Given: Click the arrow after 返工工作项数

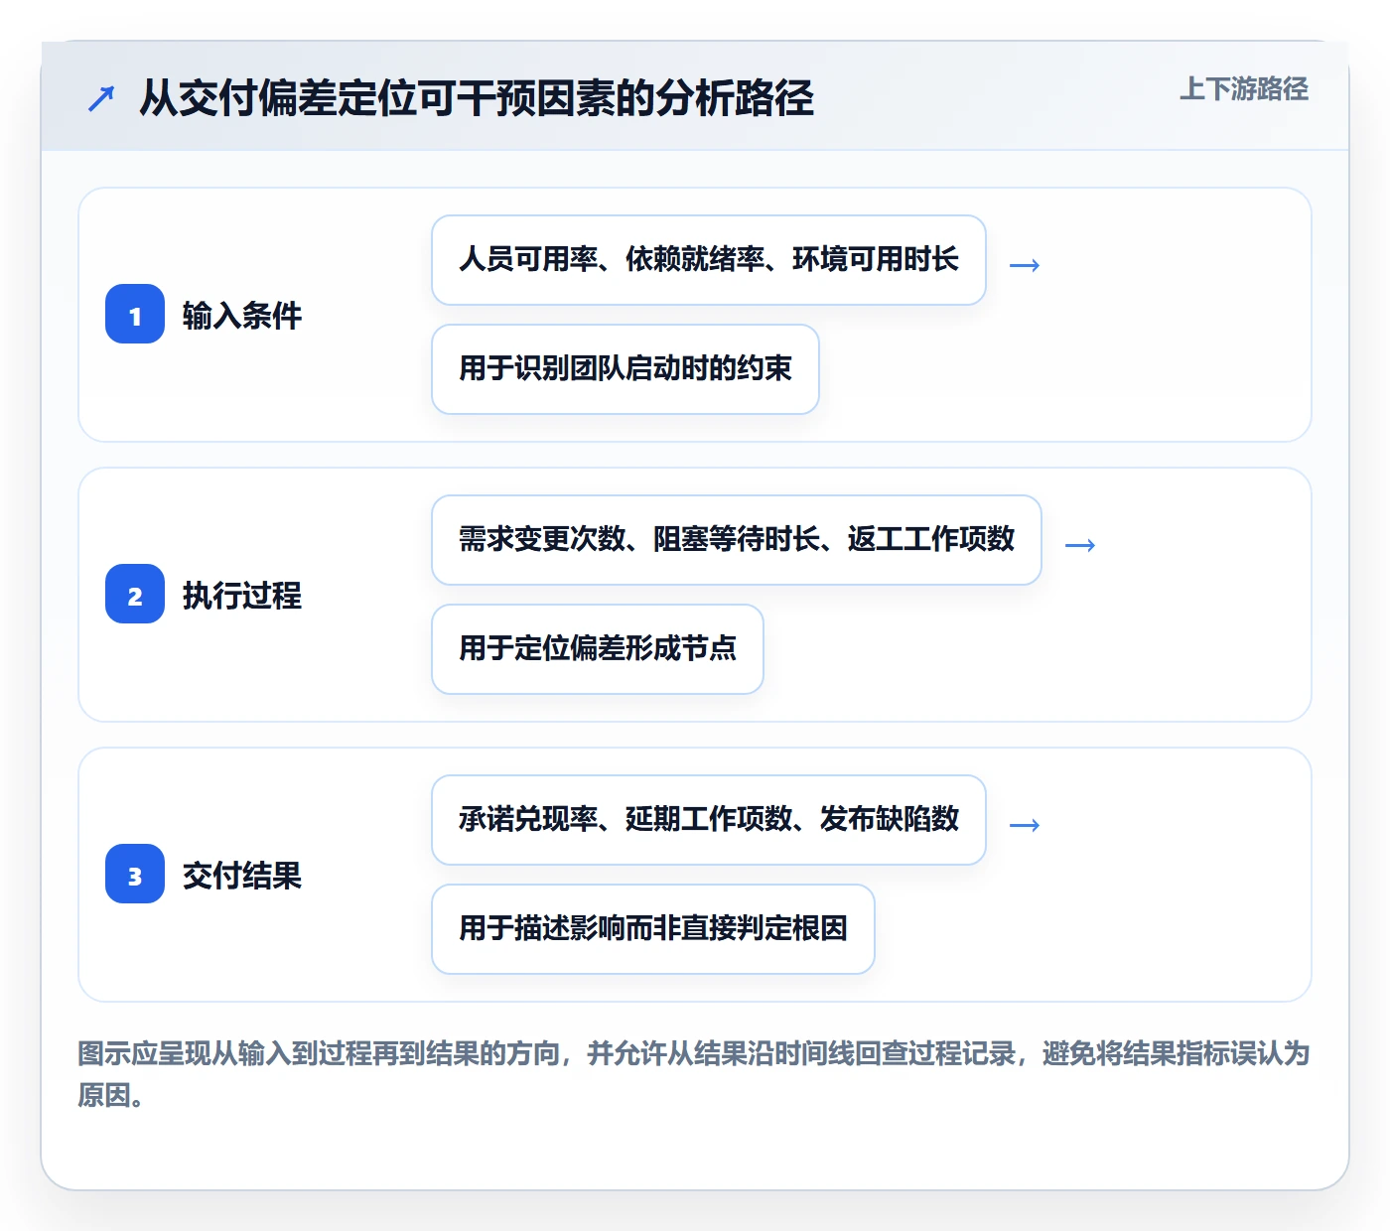Looking at the screenshot, I should [1080, 545].
